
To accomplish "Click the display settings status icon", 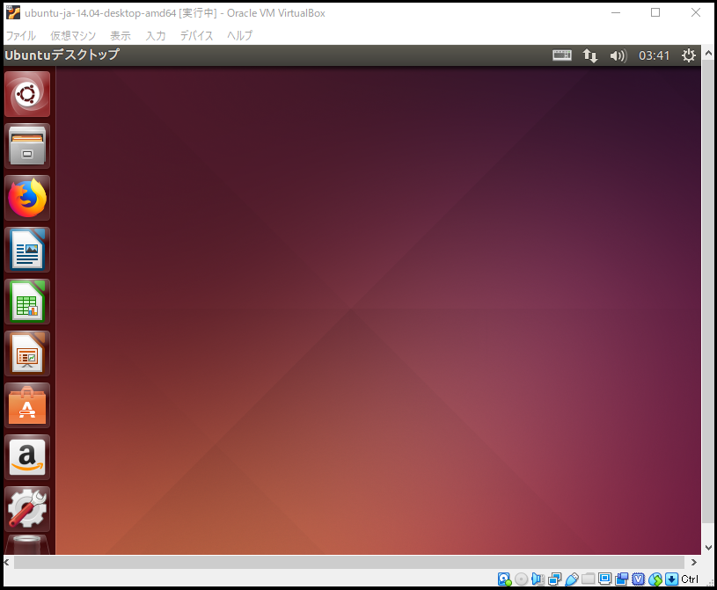I will tap(605, 579).
